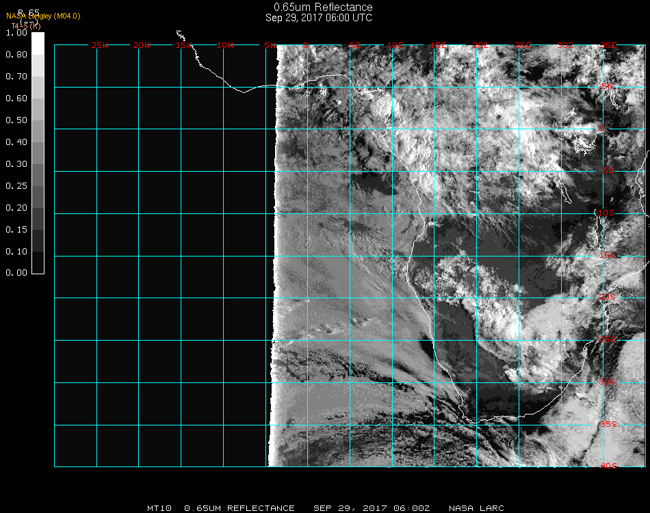Select the 25E longitude label

523,45
